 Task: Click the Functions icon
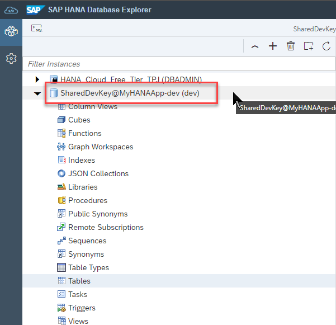[61, 133]
